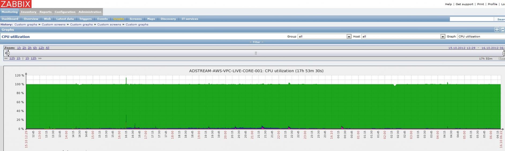Click the Help link

coord(448,4)
